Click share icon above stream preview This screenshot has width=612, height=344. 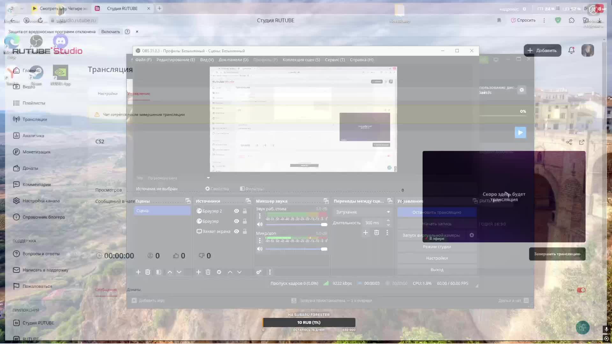tap(569, 142)
